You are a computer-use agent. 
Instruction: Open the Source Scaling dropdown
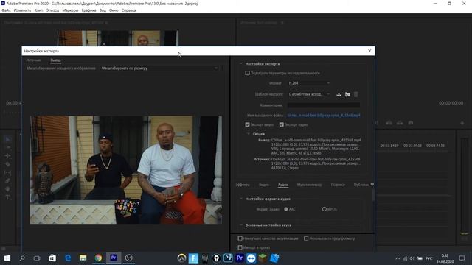point(159,68)
